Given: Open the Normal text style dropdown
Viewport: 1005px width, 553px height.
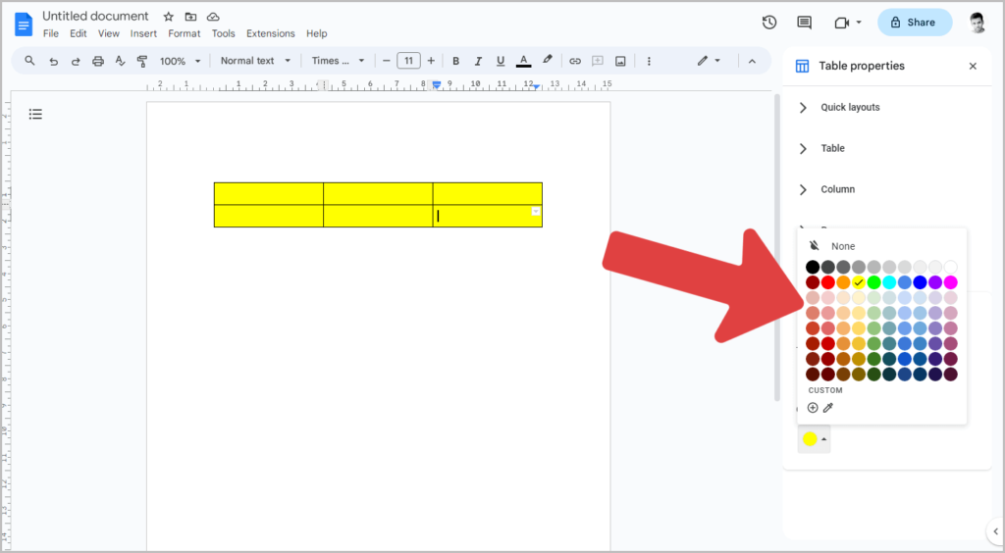Looking at the screenshot, I should (255, 61).
